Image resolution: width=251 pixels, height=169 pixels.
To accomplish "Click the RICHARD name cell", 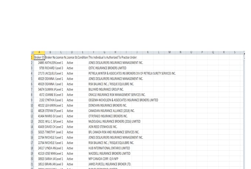I will (50, 68).
